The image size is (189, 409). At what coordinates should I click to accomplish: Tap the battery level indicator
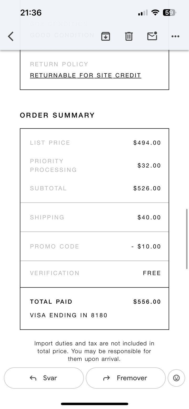[x=169, y=13]
